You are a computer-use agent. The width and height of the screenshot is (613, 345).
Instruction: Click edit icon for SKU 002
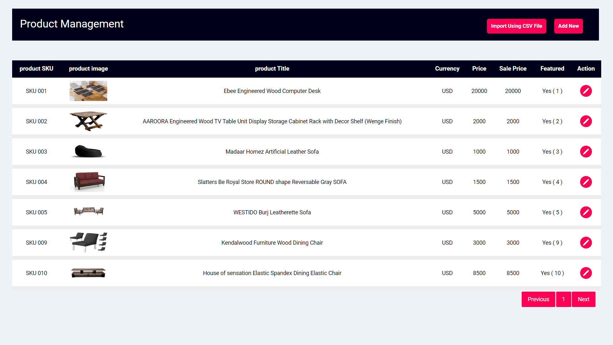pyautogui.click(x=586, y=121)
